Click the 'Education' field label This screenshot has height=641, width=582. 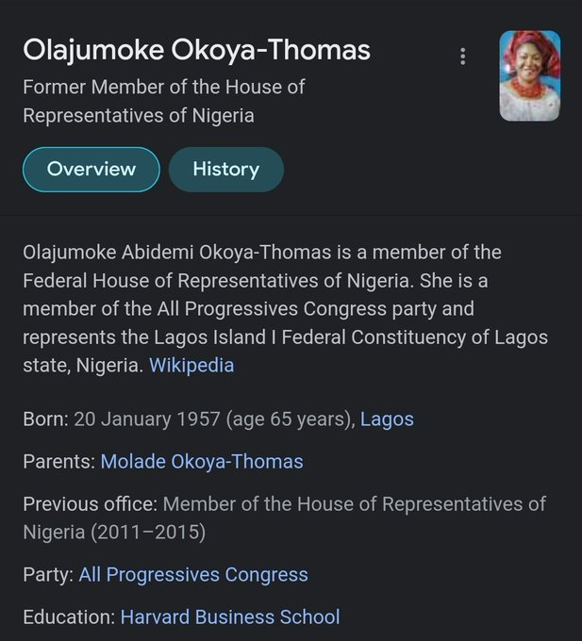point(69,617)
